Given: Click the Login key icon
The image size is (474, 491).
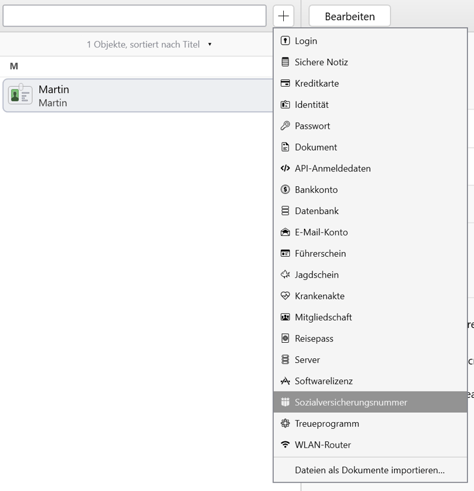Looking at the screenshot, I should click(x=285, y=41).
